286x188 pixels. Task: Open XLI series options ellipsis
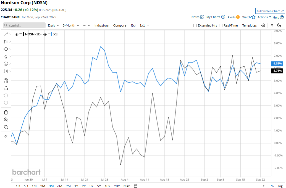click(x=49, y=34)
